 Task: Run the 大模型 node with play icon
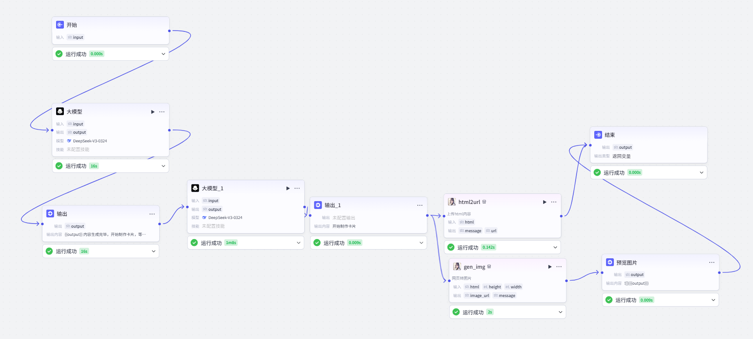153,112
